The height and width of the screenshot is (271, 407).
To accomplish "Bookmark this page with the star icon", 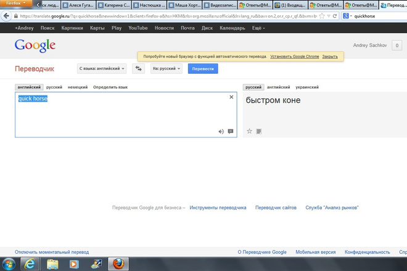I will click(x=322, y=16).
